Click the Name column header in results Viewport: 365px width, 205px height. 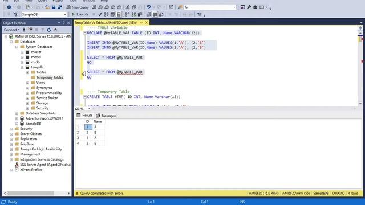[x=98, y=121]
